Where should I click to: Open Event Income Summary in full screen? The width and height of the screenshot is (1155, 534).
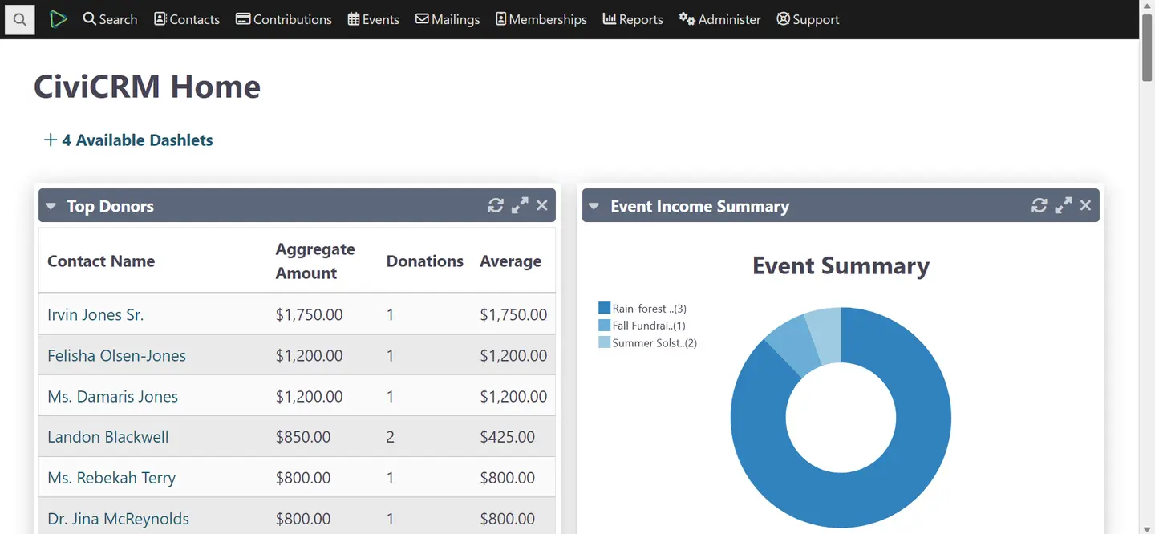point(1063,205)
